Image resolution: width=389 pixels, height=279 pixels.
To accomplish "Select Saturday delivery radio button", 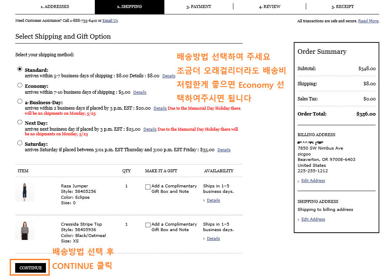I will pos(20,143).
